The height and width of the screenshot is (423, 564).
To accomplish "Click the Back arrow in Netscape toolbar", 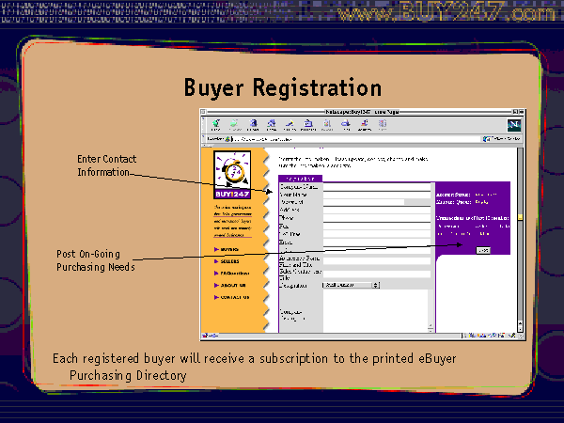I will point(216,124).
